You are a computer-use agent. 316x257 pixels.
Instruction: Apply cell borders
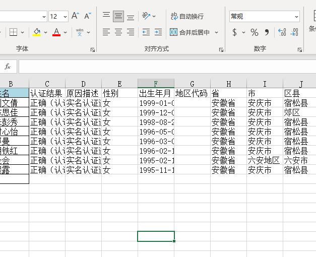click(x=13, y=32)
